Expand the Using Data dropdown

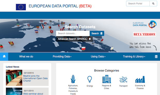click(98, 57)
